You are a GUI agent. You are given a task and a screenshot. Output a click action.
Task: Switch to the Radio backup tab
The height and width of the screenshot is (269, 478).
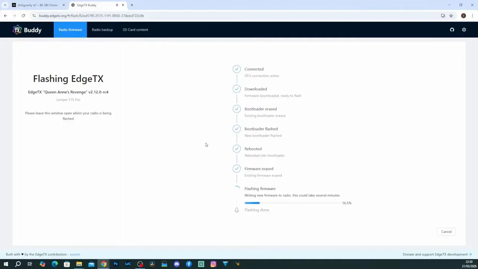[102, 30]
